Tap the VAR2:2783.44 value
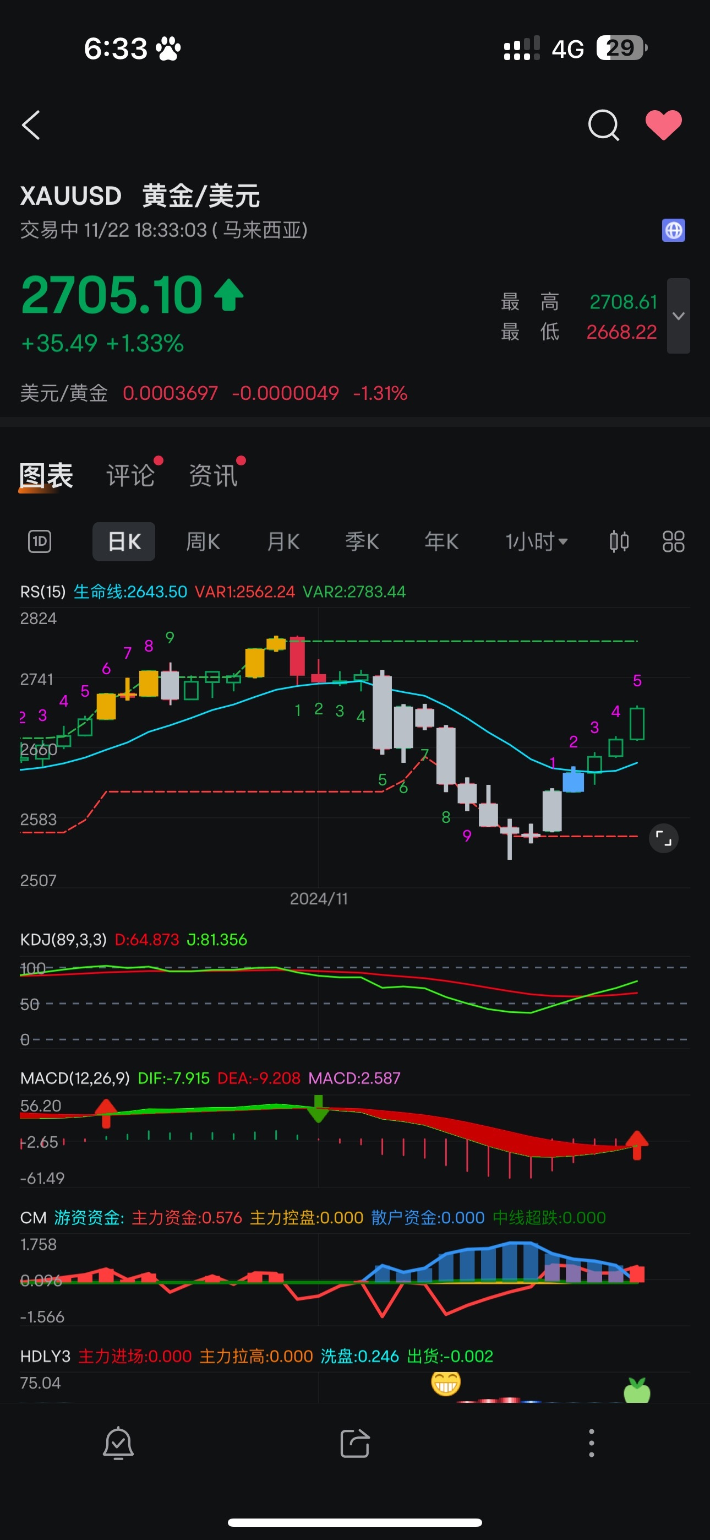Viewport: 710px width, 1540px height. (x=354, y=592)
